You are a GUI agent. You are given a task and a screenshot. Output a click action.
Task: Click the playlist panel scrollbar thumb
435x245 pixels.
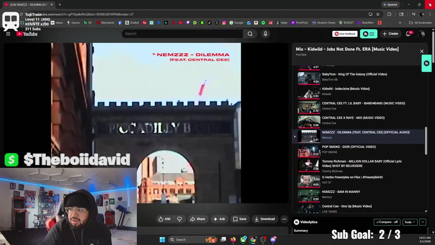(426, 141)
